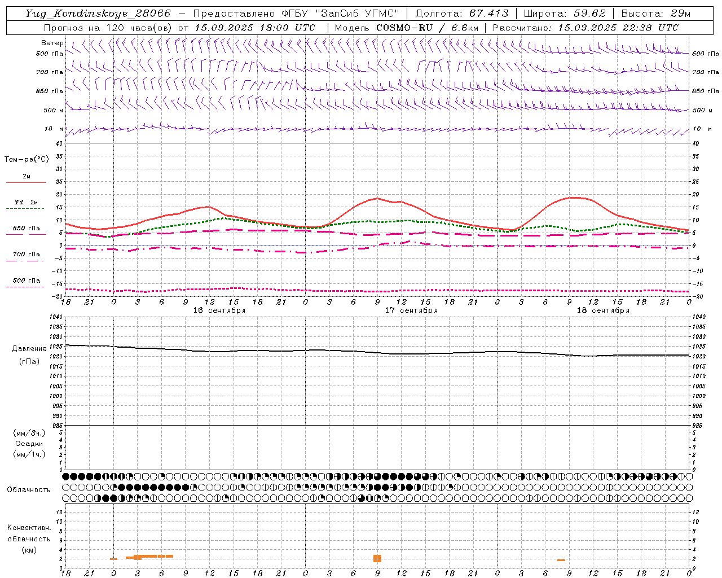Image resolution: width=722 pixels, height=578 pixels.
Task: Click the small orange convective mark on 18 сентября
Action: pos(561,560)
